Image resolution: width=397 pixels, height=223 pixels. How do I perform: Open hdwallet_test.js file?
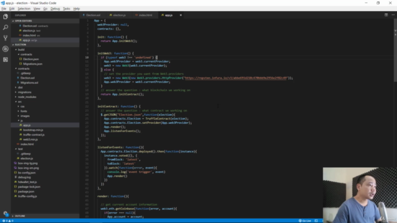[x=45, y=182]
